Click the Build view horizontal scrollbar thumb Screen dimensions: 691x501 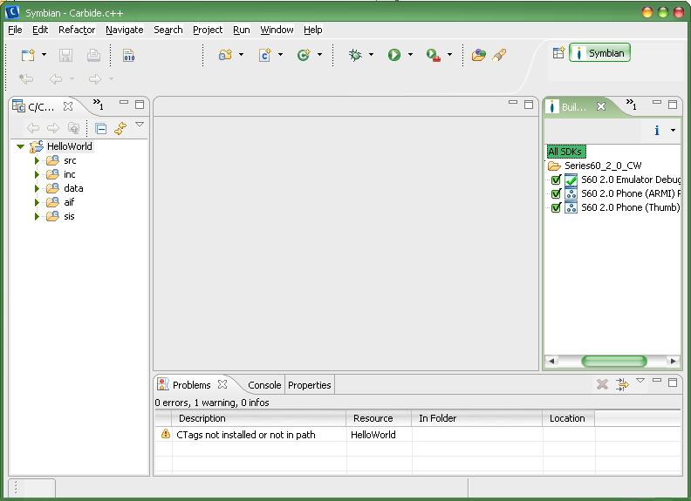pyautogui.click(x=614, y=361)
